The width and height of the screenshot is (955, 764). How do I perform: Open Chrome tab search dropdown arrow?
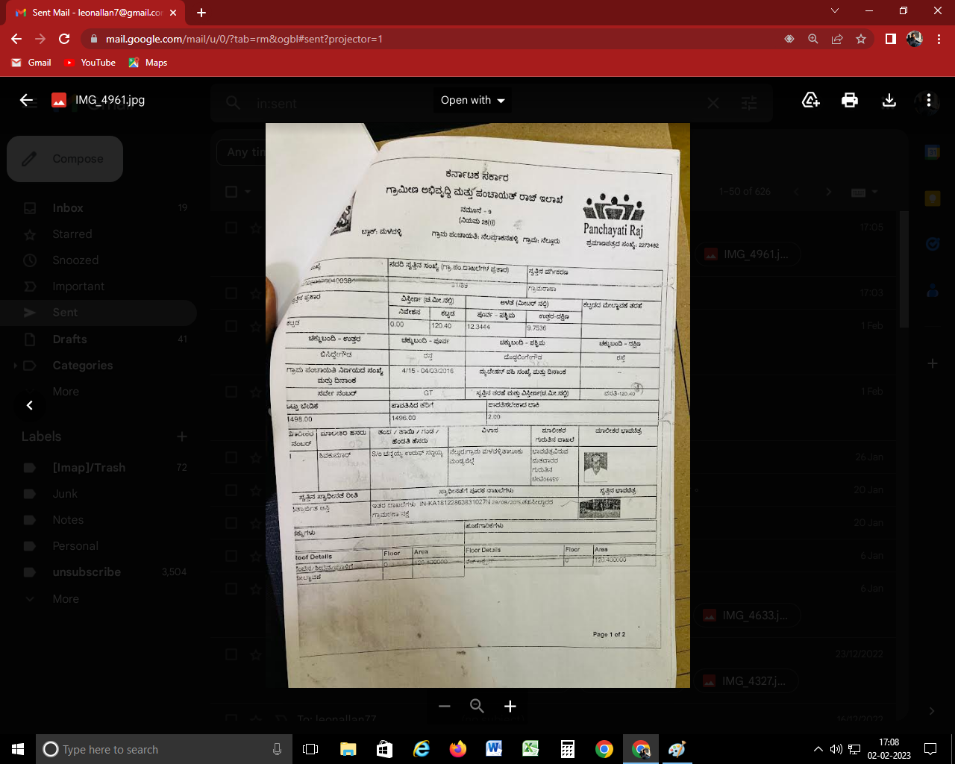pos(835,10)
